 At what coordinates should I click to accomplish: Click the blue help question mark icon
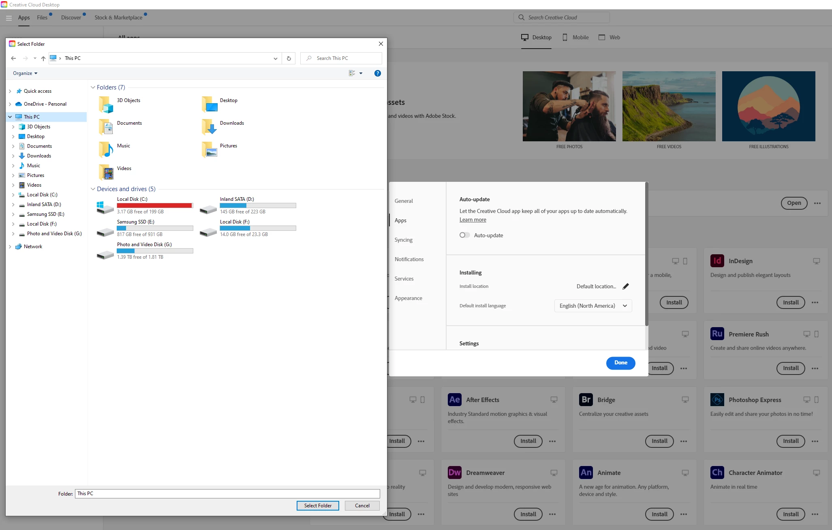[377, 73]
